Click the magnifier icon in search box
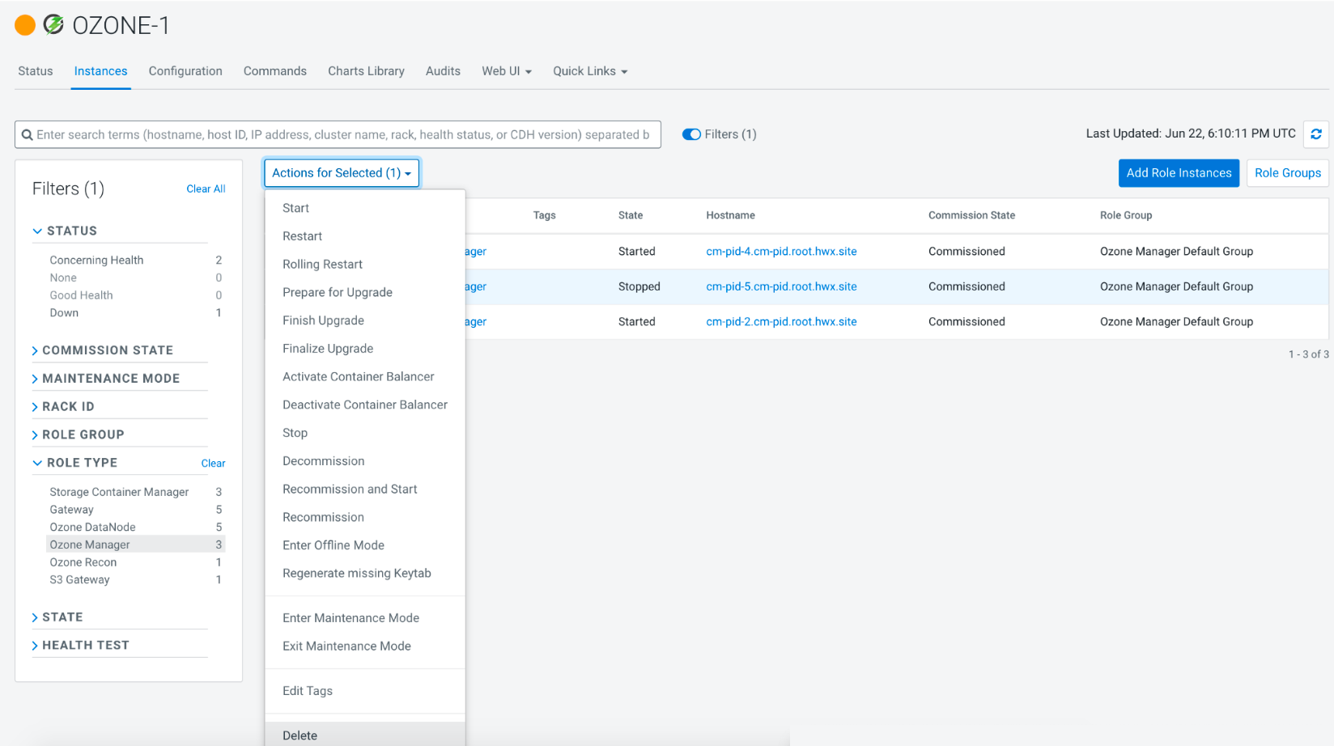This screenshot has height=746, width=1334. click(27, 135)
